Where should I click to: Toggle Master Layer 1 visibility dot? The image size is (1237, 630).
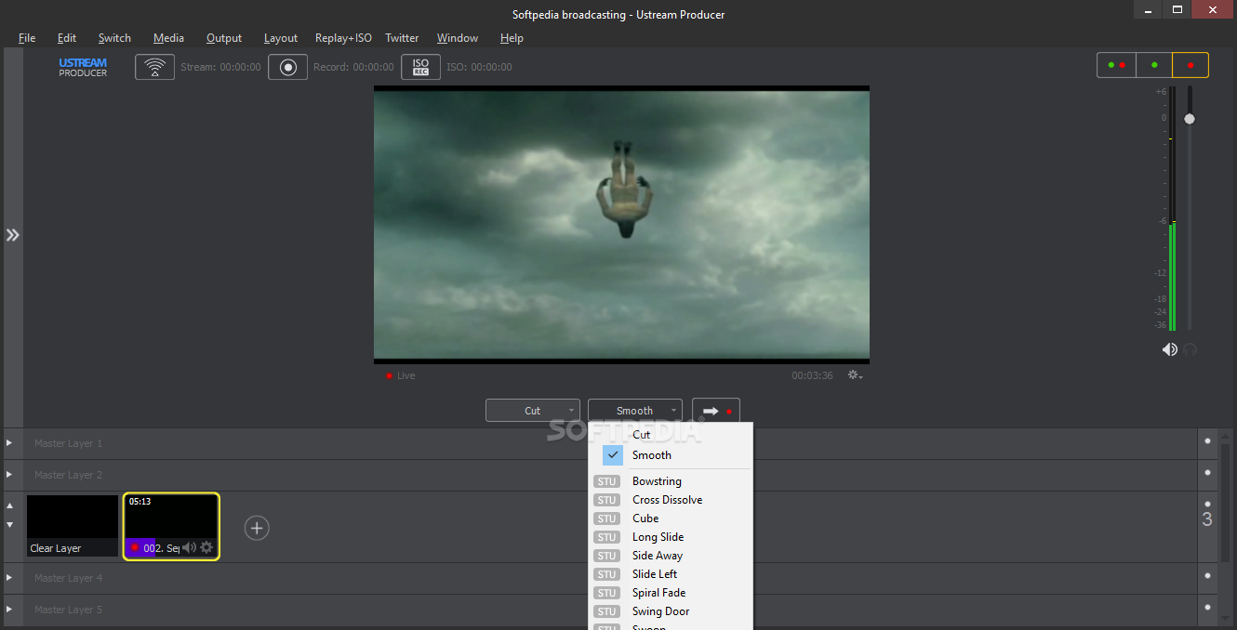tap(1207, 441)
